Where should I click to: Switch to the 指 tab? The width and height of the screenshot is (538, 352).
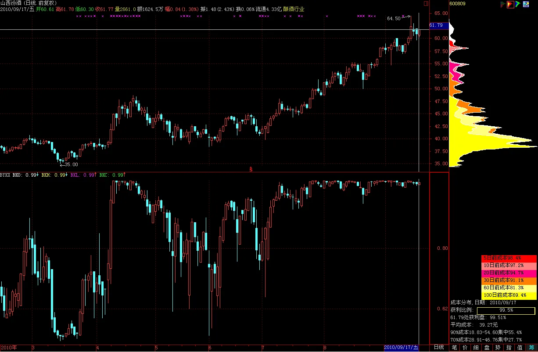tap(509, 348)
